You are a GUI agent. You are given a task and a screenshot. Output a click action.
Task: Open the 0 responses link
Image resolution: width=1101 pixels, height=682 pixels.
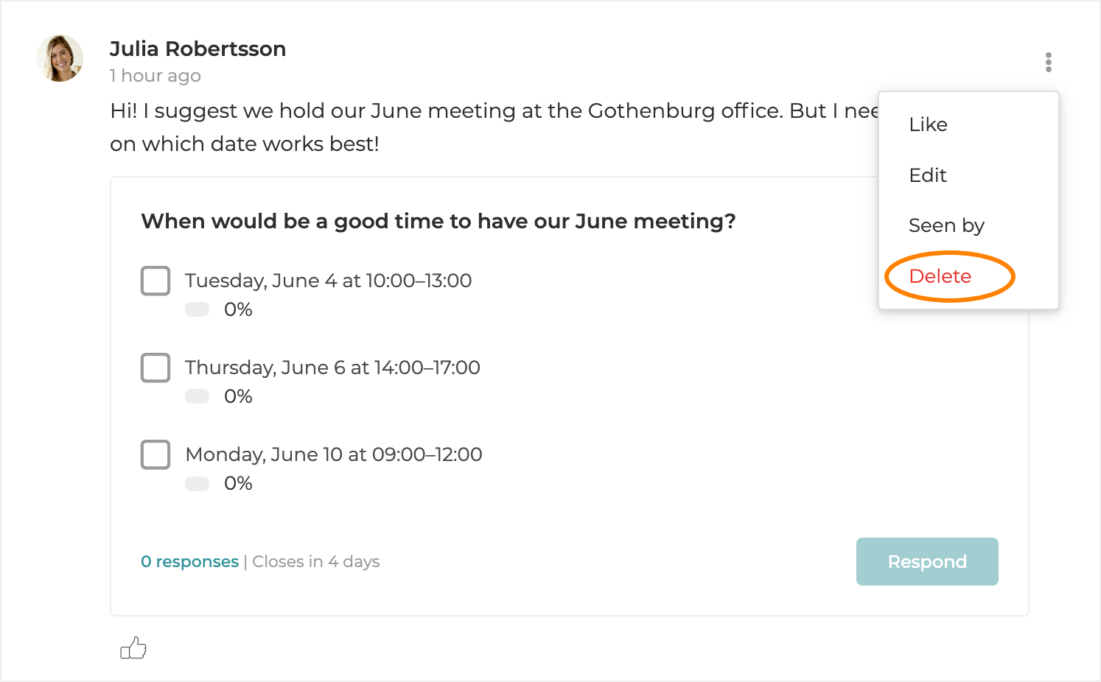coord(189,561)
